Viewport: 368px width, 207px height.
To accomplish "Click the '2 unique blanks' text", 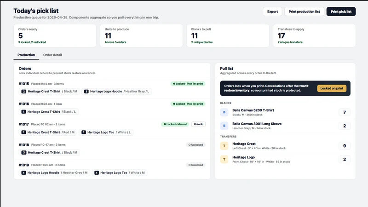I will pos(202,42).
